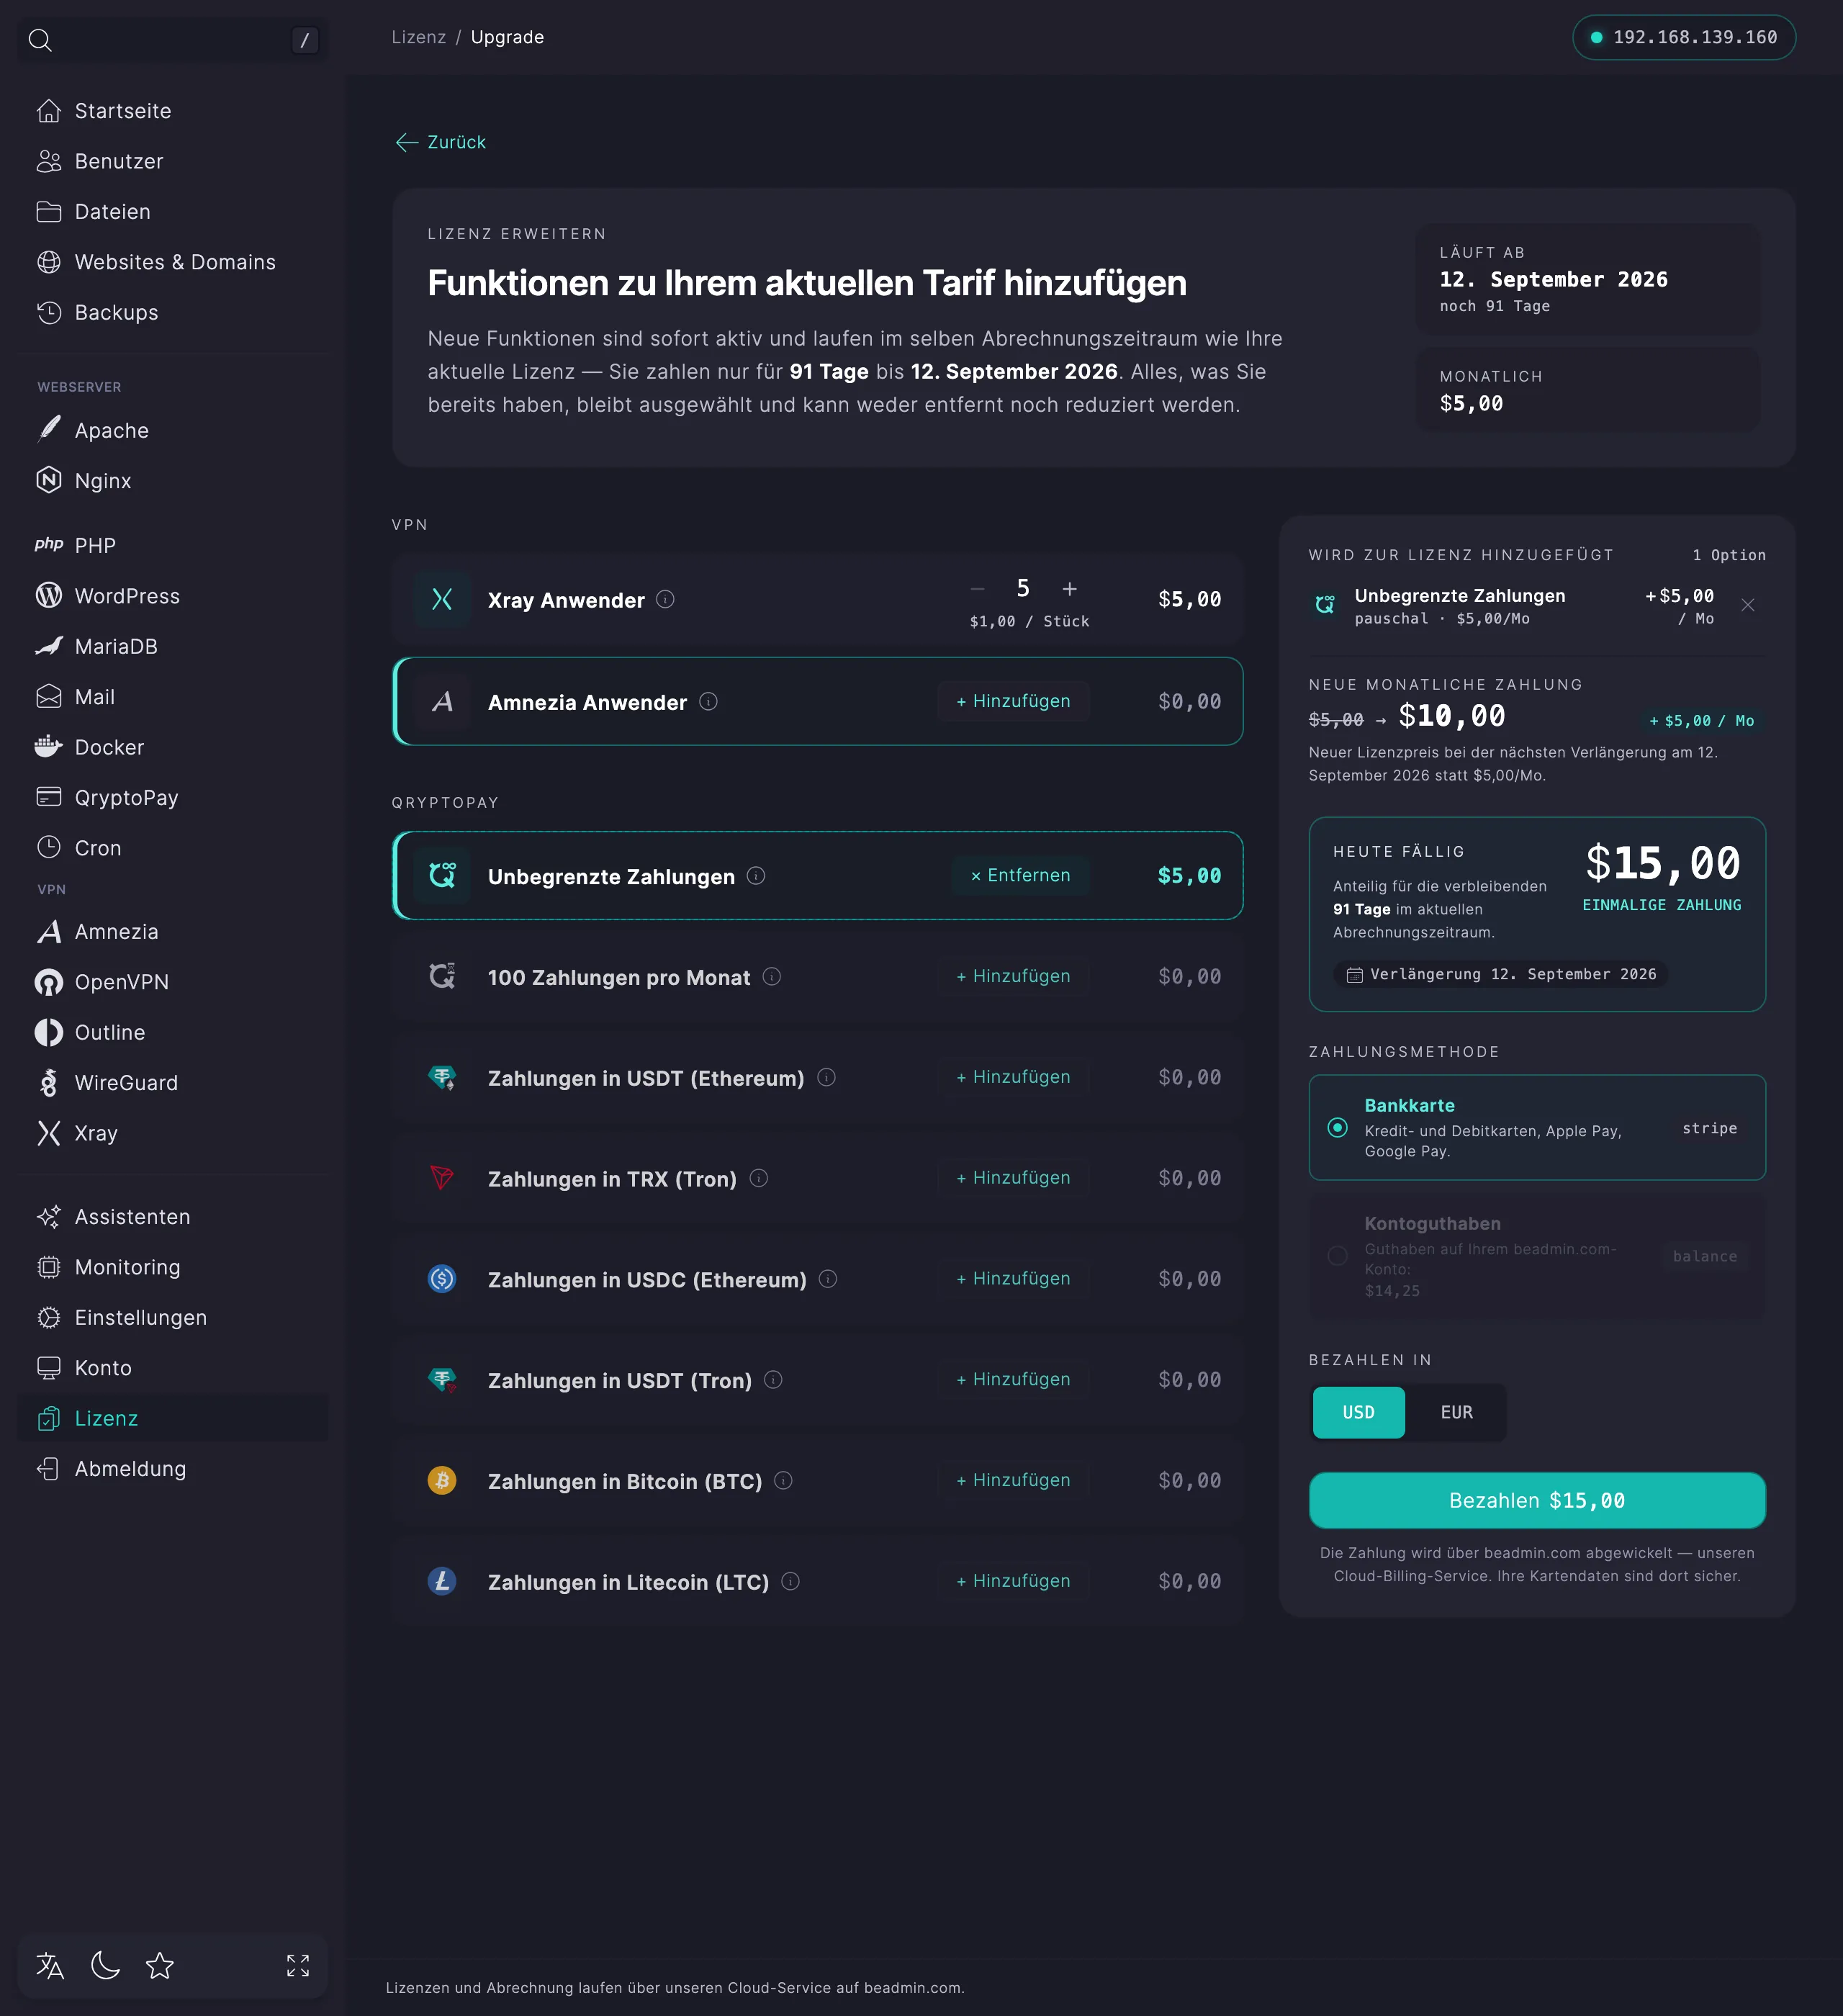The width and height of the screenshot is (1843, 2016).
Task: Show info for Zahlungen in TRX (Tron)
Action: pyautogui.click(x=759, y=1178)
